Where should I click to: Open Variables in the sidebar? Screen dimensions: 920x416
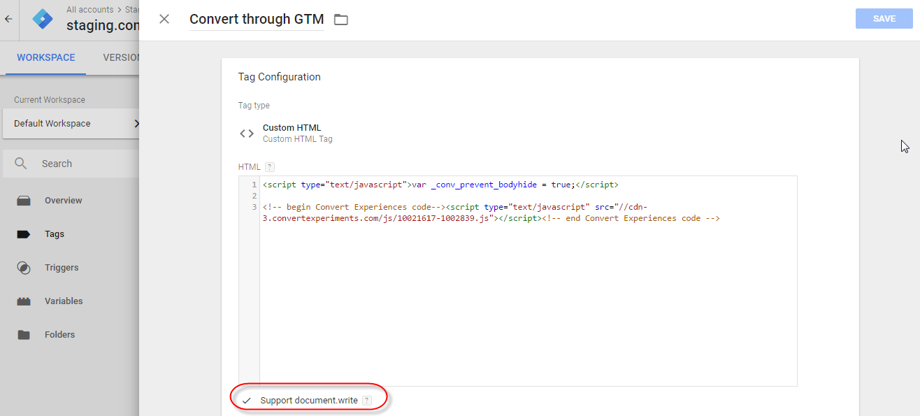click(x=64, y=301)
